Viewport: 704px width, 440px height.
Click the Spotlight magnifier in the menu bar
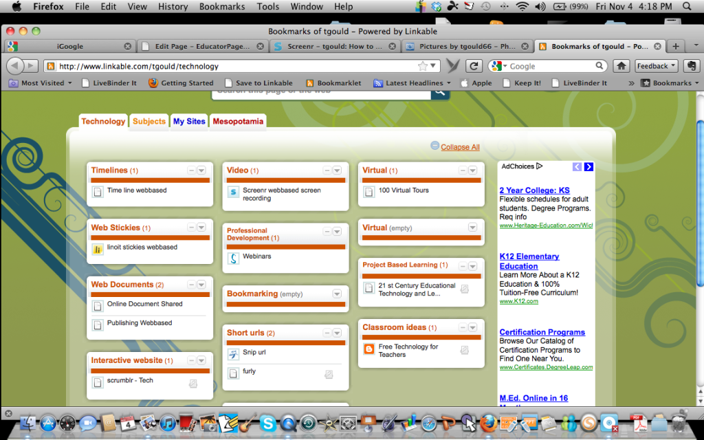(x=687, y=6)
